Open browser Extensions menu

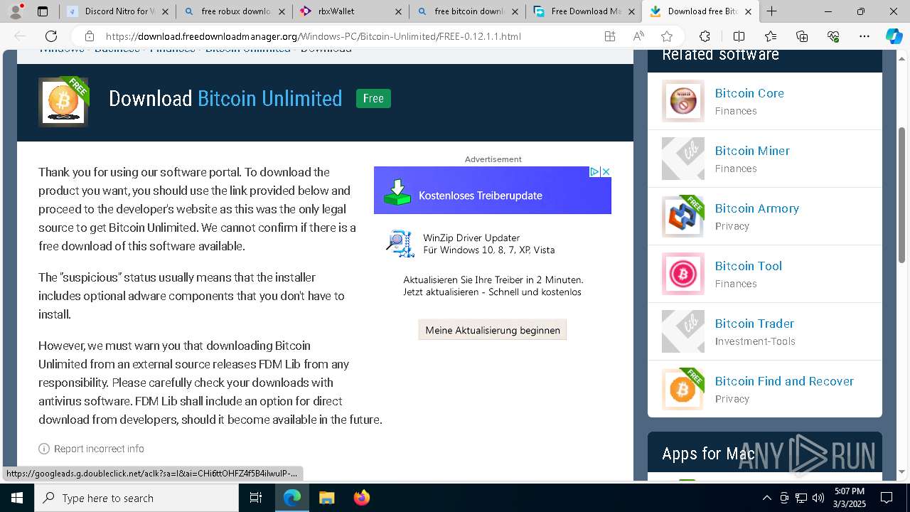705,36
